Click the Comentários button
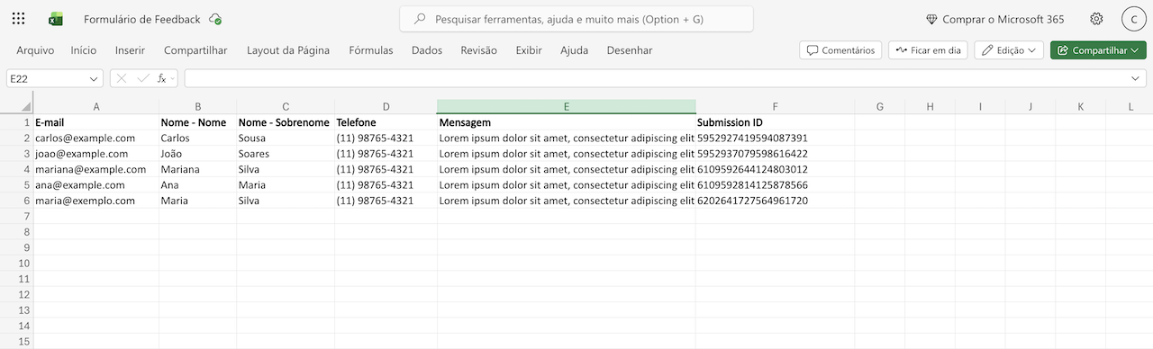This screenshot has height=349, width=1153. 840,50
